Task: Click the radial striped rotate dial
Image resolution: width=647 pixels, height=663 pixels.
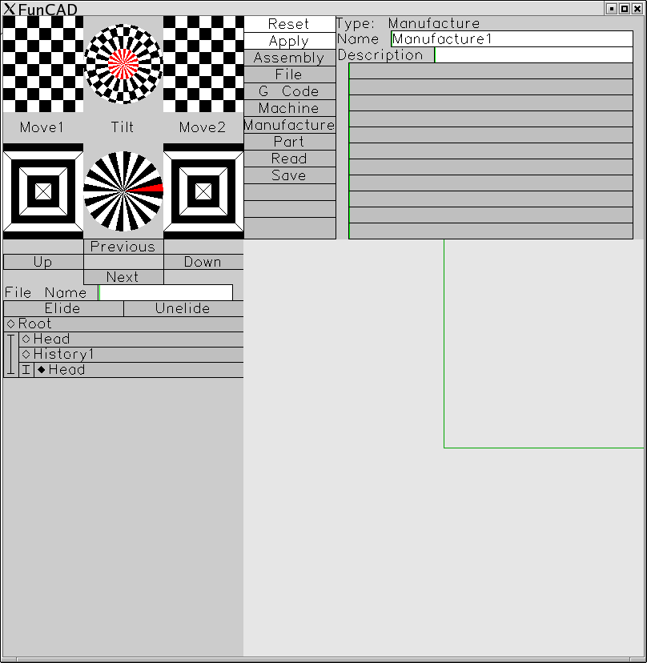Action: tap(123, 191)
